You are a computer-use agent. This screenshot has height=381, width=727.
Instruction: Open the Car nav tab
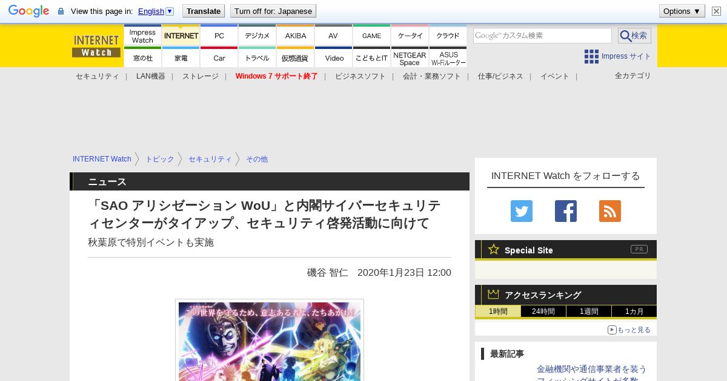point(219,57)
